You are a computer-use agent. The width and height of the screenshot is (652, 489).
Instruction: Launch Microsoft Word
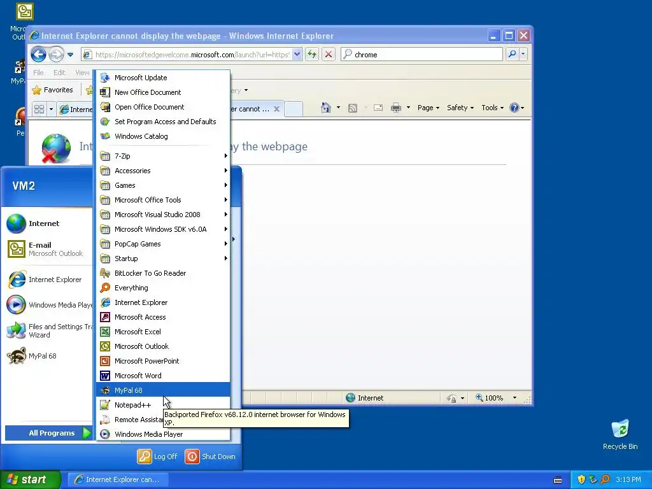coord(163,376)
